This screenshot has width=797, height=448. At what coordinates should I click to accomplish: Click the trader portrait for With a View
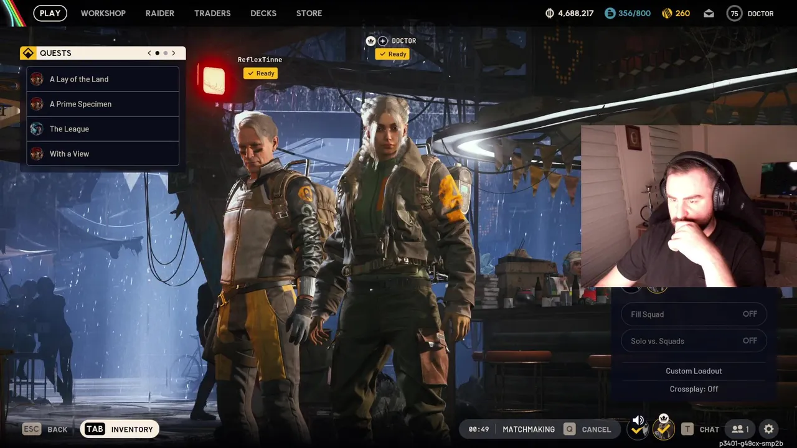click(x=37, y=154)
